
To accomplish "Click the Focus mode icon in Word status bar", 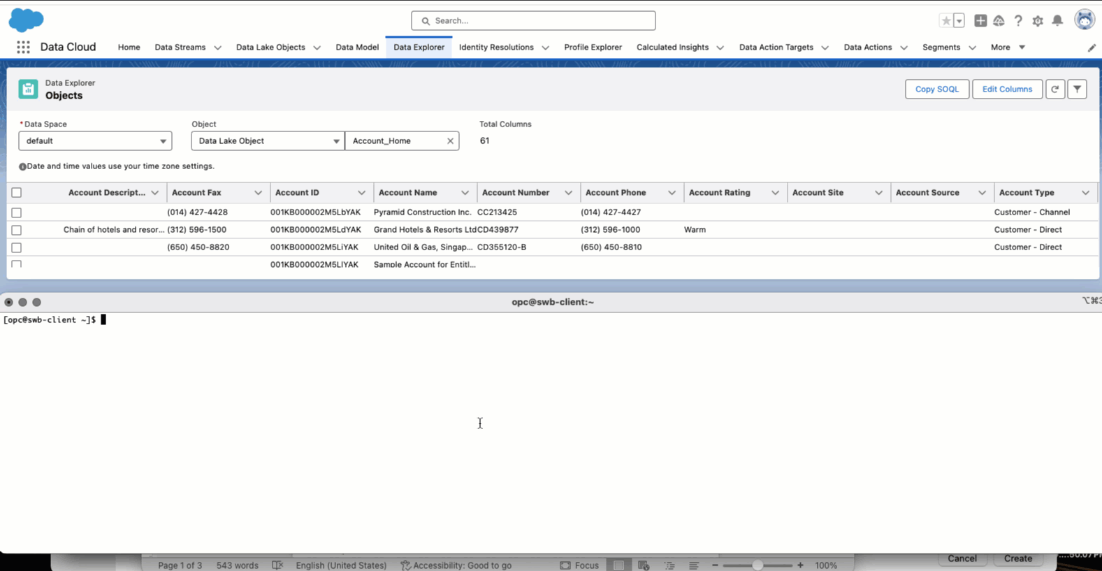I will pos(565,565).
